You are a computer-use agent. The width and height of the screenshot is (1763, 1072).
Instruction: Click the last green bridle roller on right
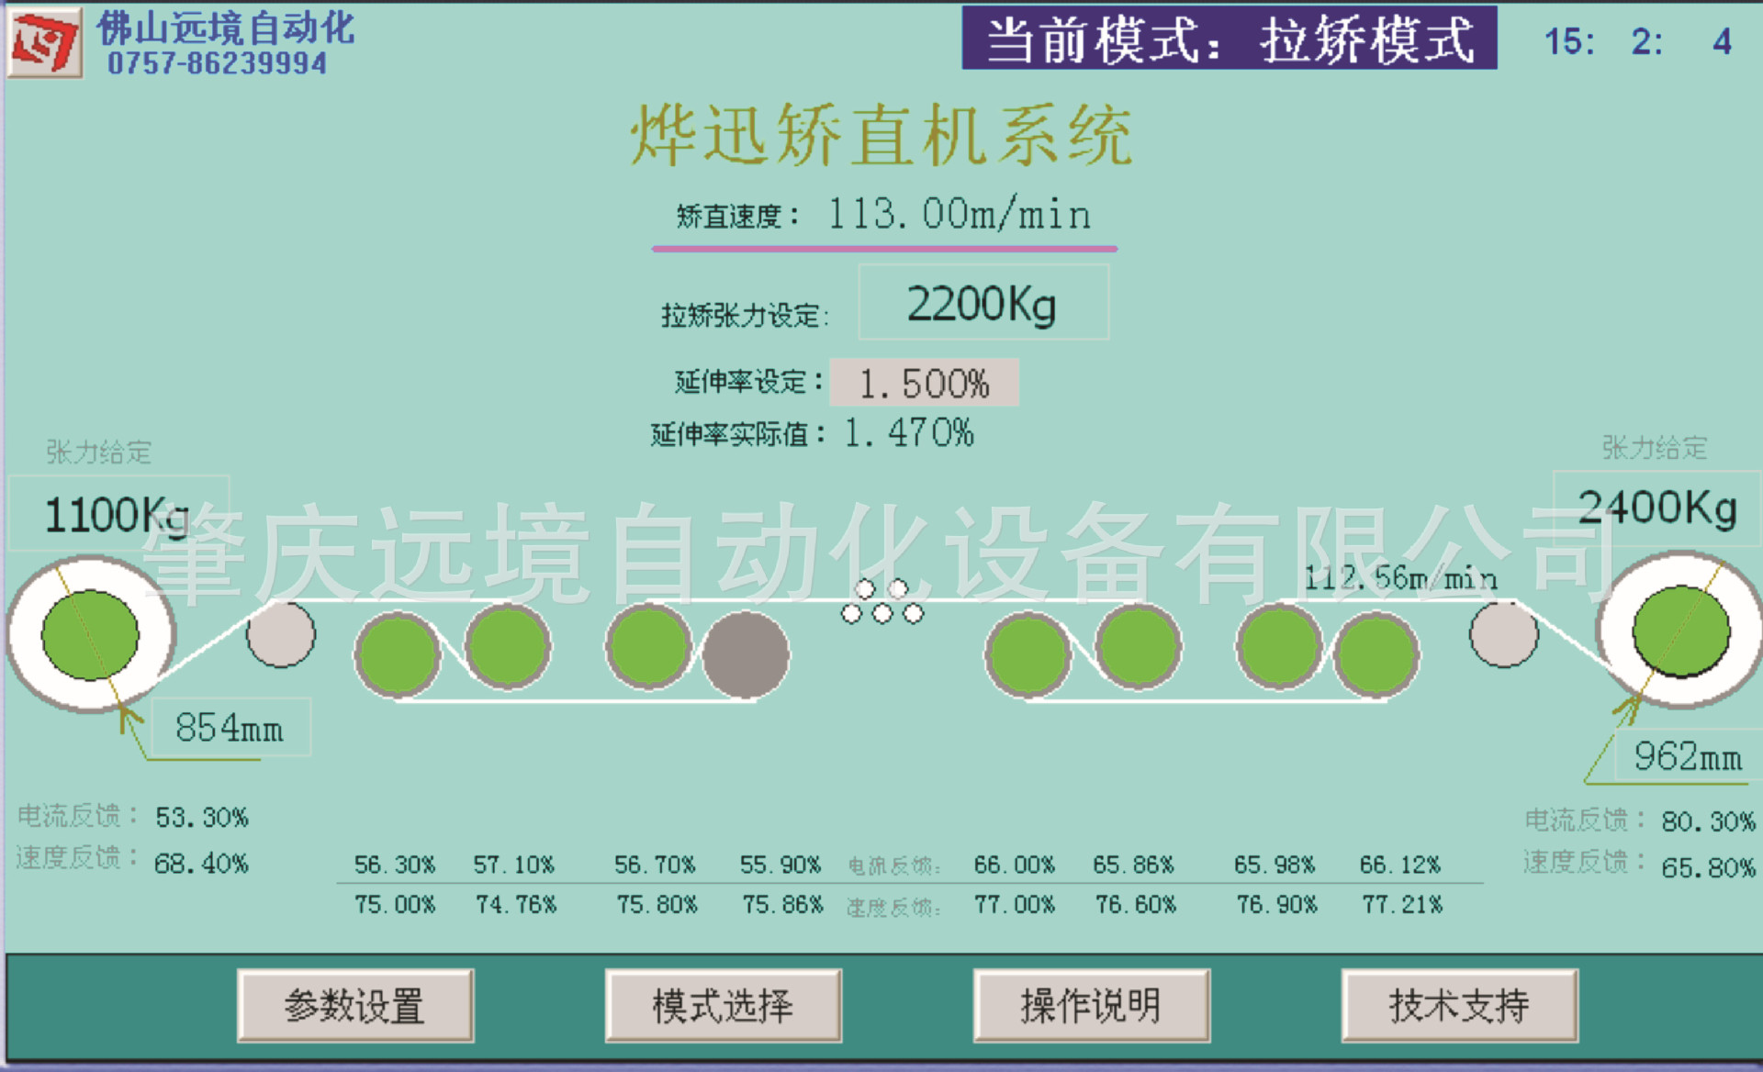coord(1376,655)
